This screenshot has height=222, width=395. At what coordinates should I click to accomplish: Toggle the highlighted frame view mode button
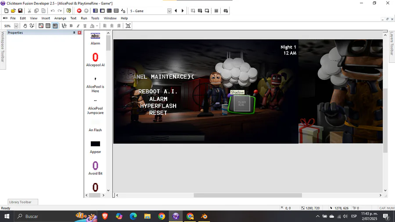pyautogui.click(x=55, y=26)
